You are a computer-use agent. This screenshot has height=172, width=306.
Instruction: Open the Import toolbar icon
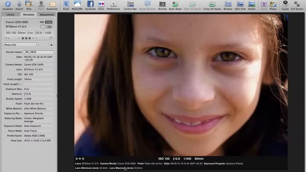[x=19, y=4]
